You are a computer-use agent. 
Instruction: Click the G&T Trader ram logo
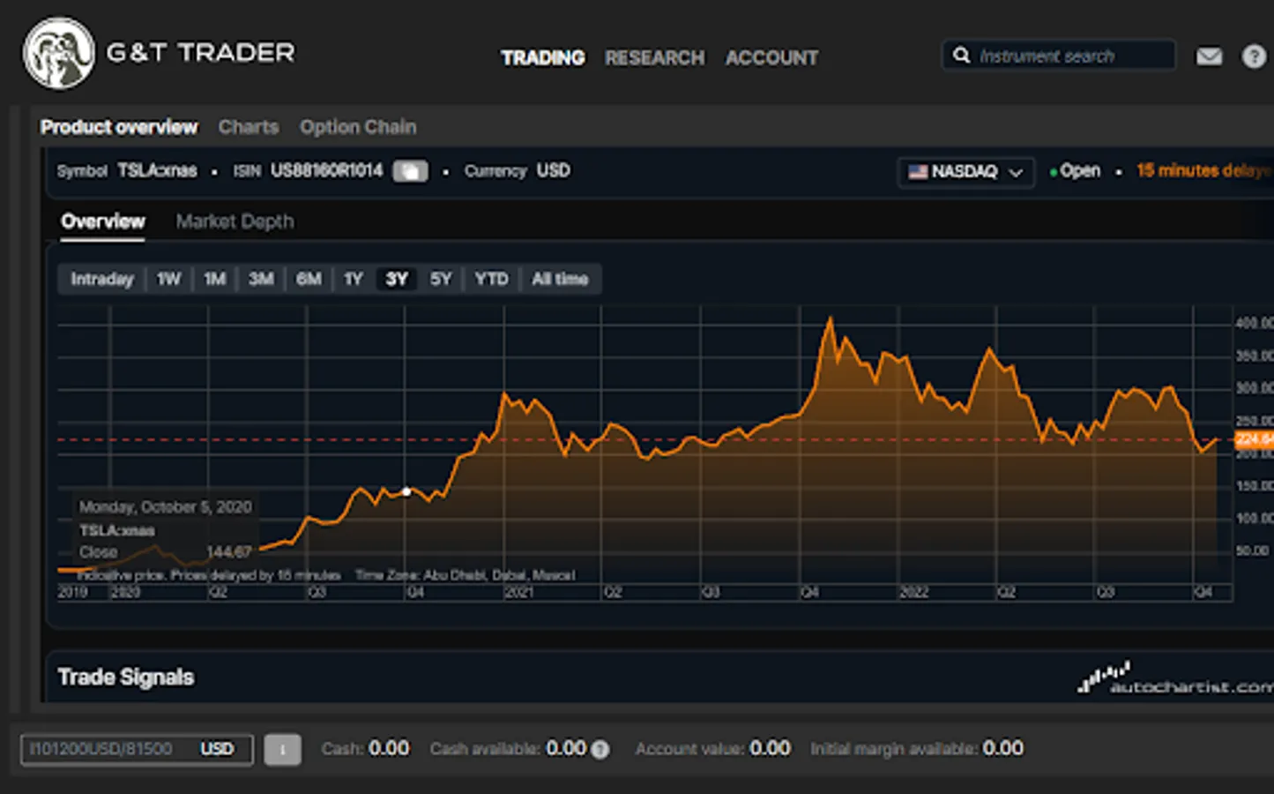click(x=58, y=53)
